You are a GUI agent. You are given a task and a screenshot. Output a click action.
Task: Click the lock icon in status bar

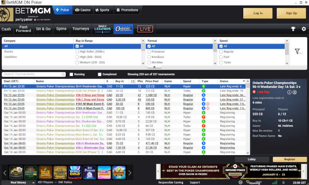coord(284,182)
